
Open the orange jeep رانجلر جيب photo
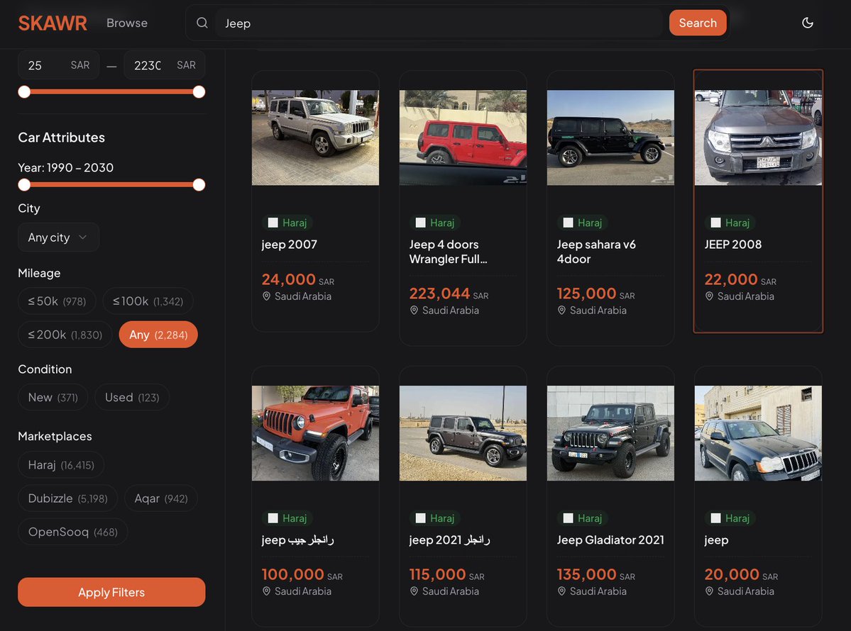(x=315, y=433)
